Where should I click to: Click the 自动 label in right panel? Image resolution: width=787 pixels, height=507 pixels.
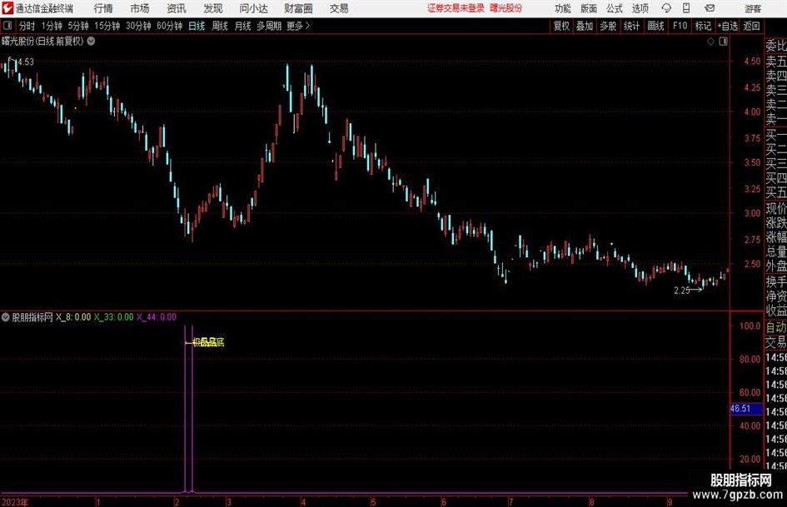(x=776, y=327)
